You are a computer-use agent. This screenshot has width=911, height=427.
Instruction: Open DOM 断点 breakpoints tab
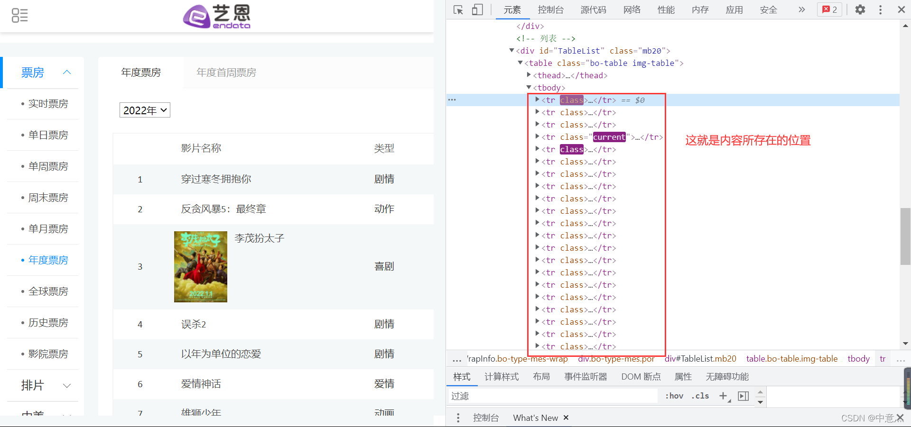pyautogui.click(x=641, y=377)
